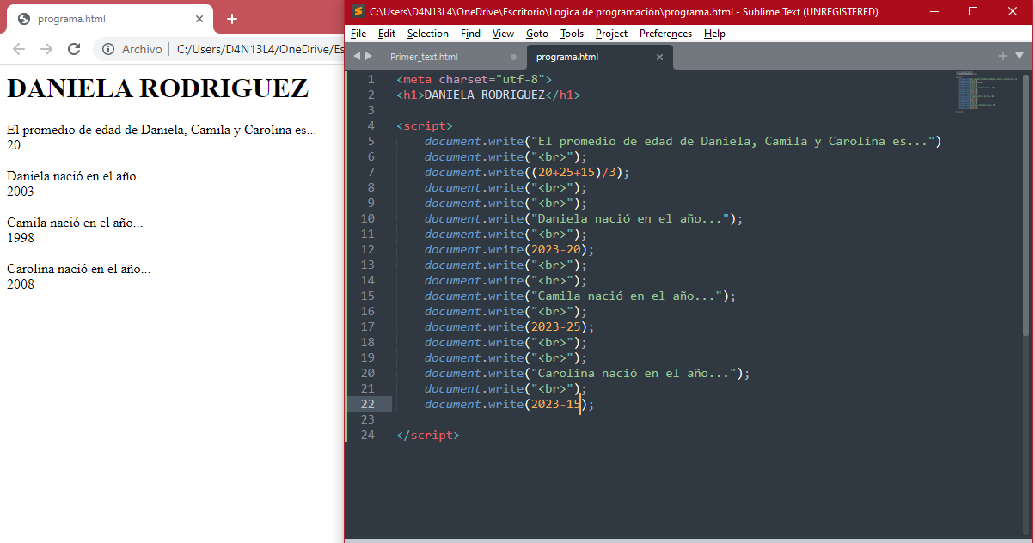Click the opening script tag on line 4
Viewport: 1035px width, 543px height.
click(425, 125)
